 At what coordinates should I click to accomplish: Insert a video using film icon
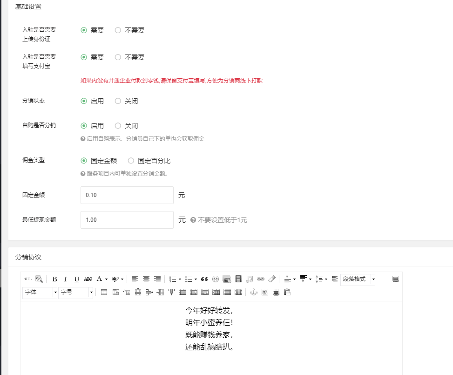[x=238, y=279]
